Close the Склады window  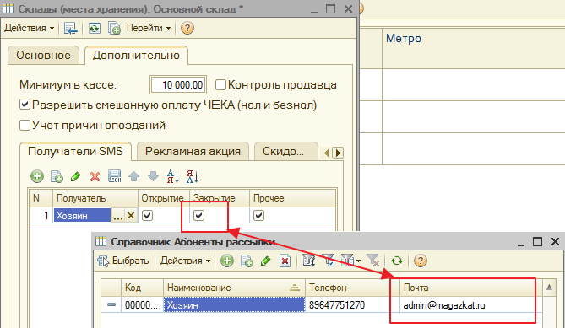(x=348, y=9)
